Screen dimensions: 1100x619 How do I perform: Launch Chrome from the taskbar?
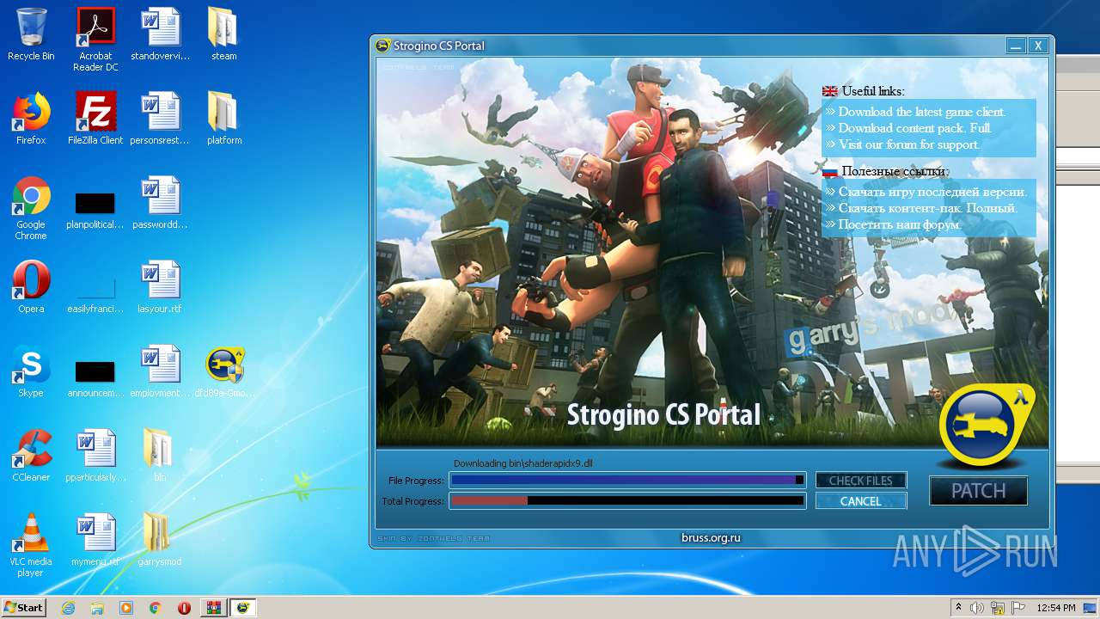(156, 608)
